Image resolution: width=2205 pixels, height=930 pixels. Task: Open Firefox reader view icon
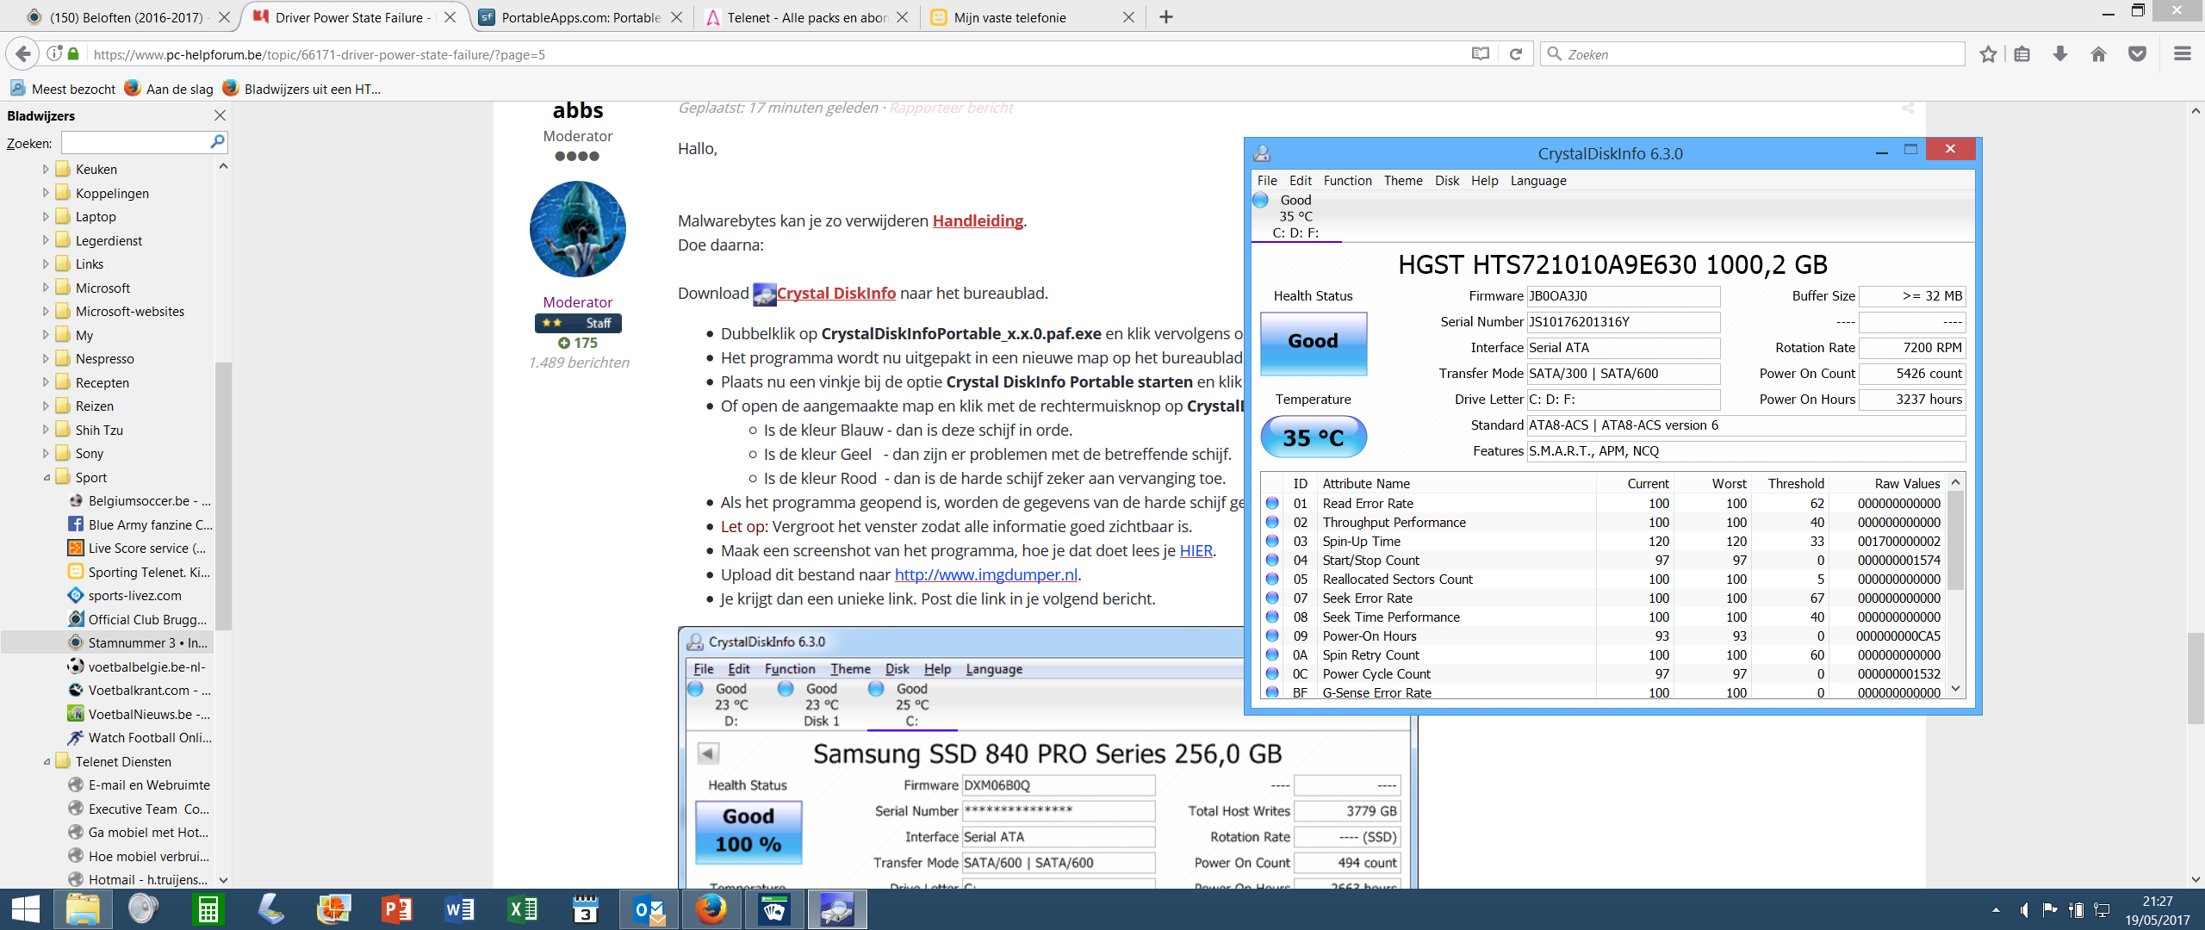1480,54
